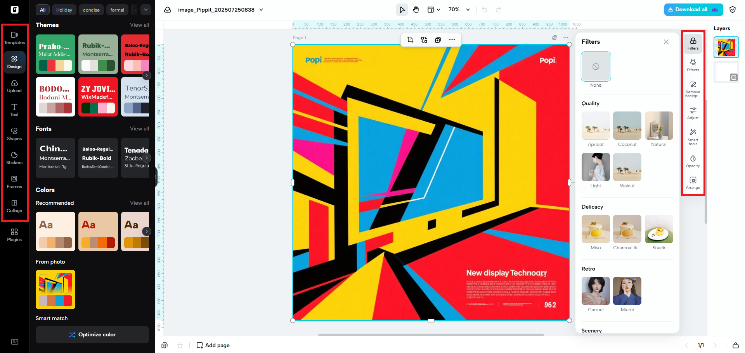Open the Plugins panel

[x=14, y=235]
